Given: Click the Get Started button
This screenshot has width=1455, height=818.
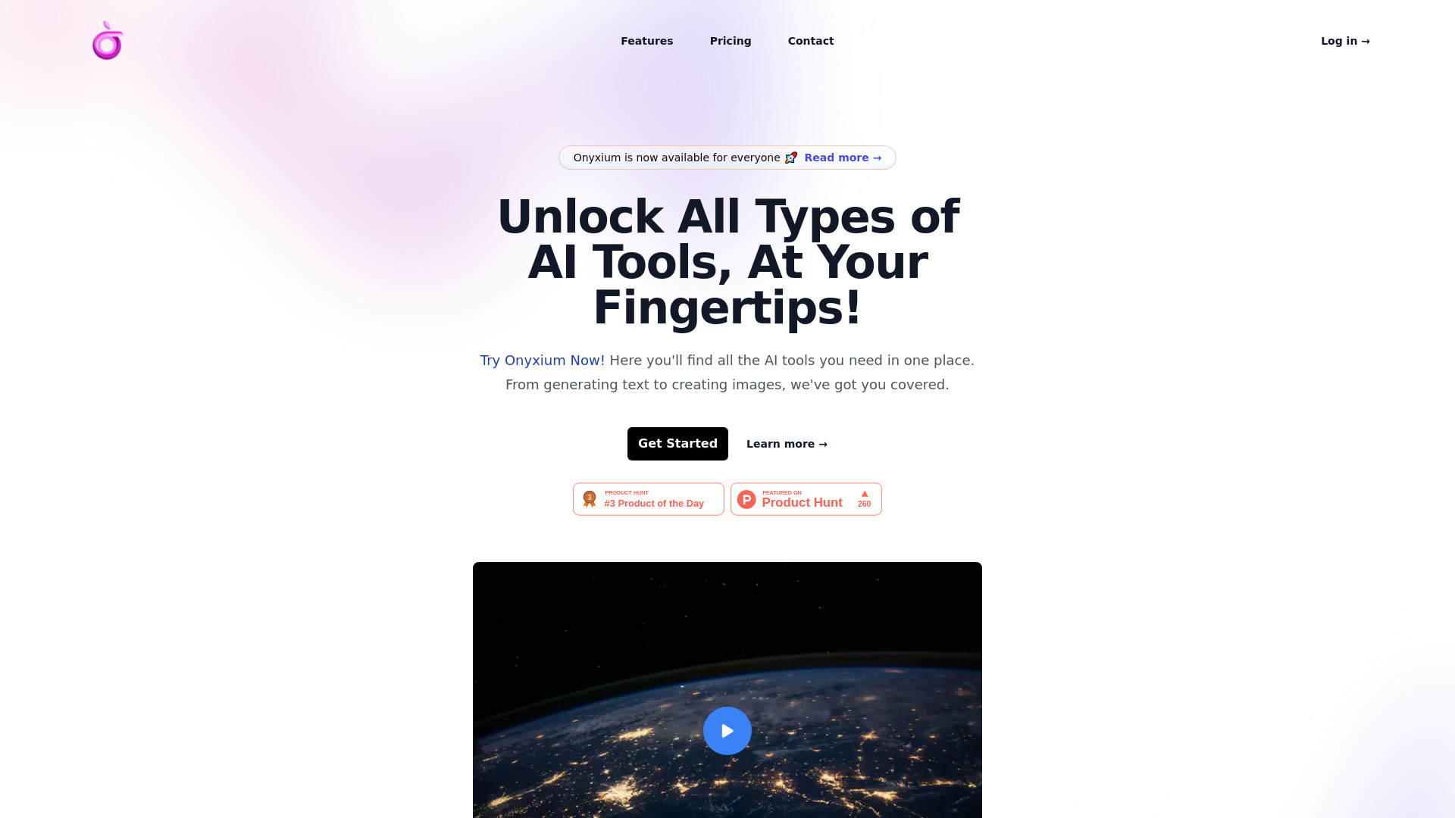Looking at the screenshot, I should point(677,443).
